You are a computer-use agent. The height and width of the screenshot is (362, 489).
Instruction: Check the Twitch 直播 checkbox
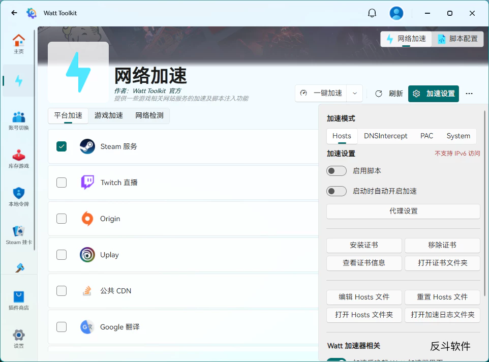click(62, 183)
